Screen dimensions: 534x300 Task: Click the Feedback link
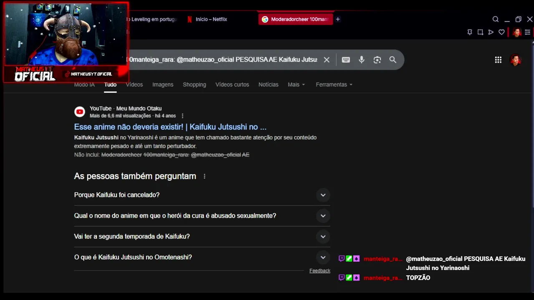[320, 271]
